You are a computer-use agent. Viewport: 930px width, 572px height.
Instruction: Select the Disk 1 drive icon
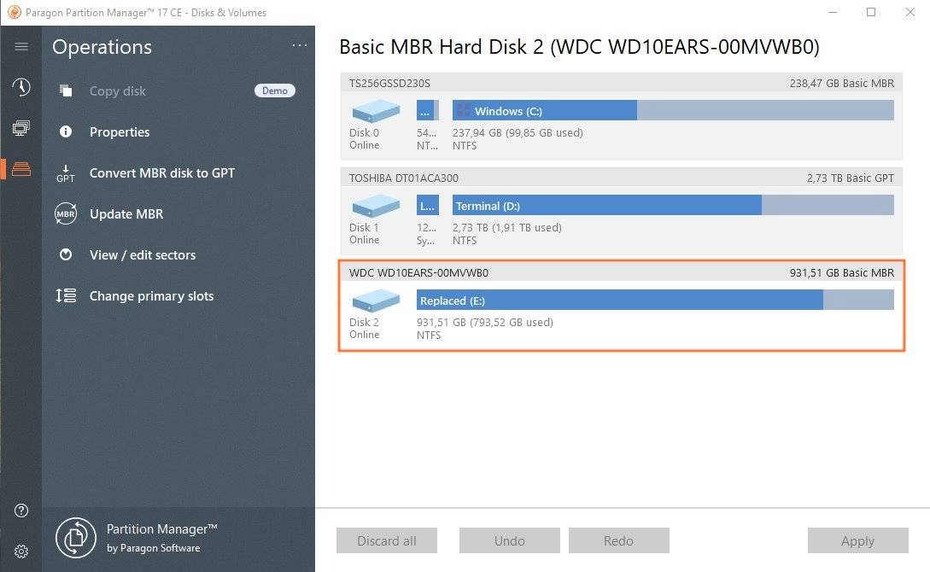[x=376, y=206]
